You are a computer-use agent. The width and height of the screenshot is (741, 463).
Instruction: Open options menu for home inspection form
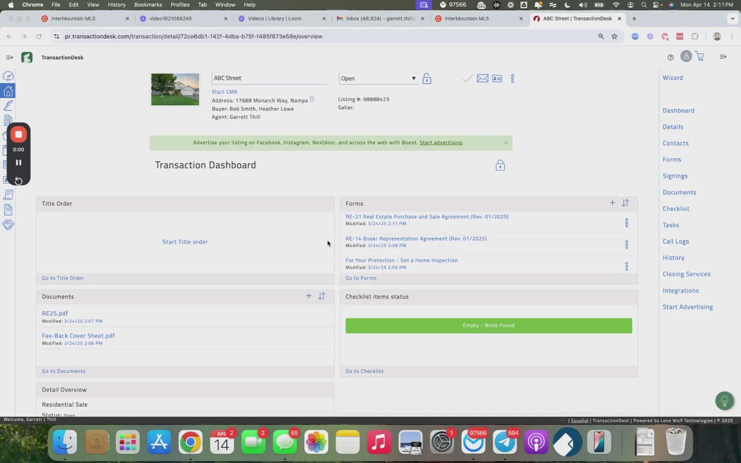[627, 266]
